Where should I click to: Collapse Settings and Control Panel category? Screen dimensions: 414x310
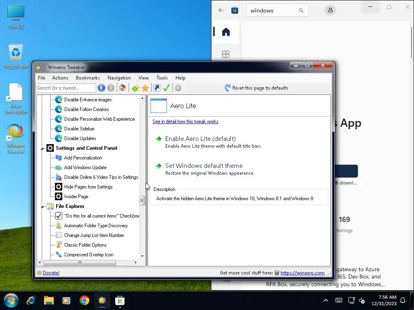pyautogui.click(x=42, y=149)
